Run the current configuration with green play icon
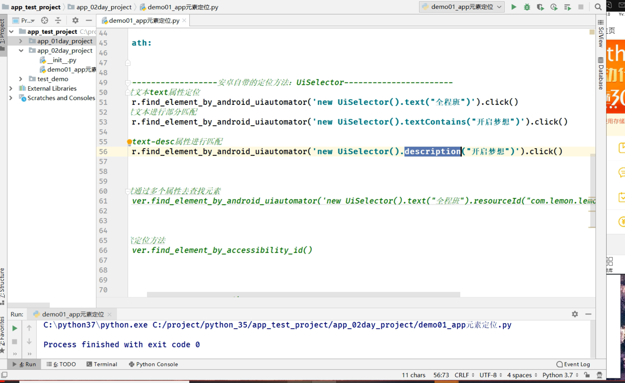Image resolution: width=625 pixels, height=383 pixels. pyautogui.click(x=514, y=7)
